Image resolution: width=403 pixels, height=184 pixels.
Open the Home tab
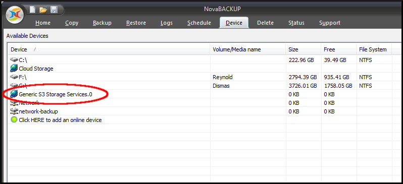[x=42, y=23]
